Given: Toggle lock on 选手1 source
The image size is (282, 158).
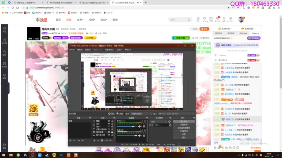Looking at the screenshot, I should [x=112, y=124].
